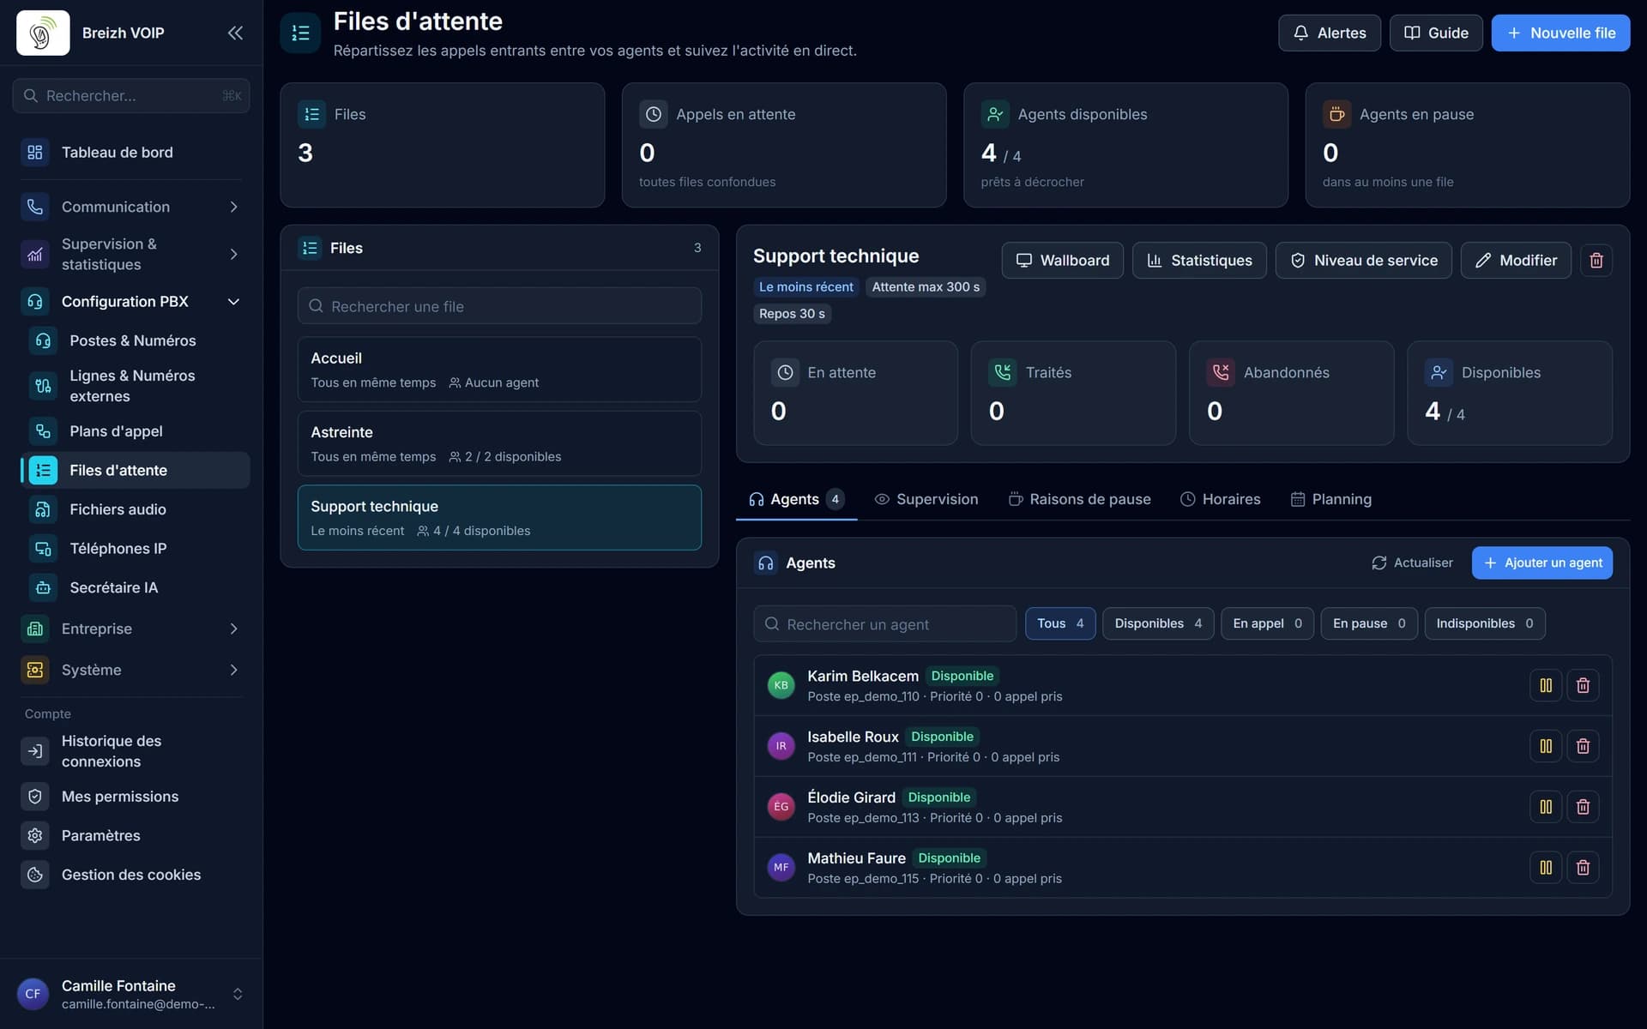This screenshot has height=1029, width=1647.
Task: Pause agent Karim Belkacem
Action: coord(1545,685)
